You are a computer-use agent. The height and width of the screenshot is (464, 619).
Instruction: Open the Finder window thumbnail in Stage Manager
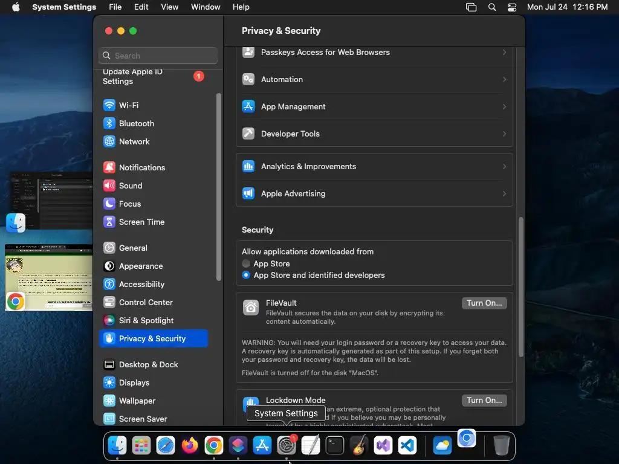tap(51, 201)
